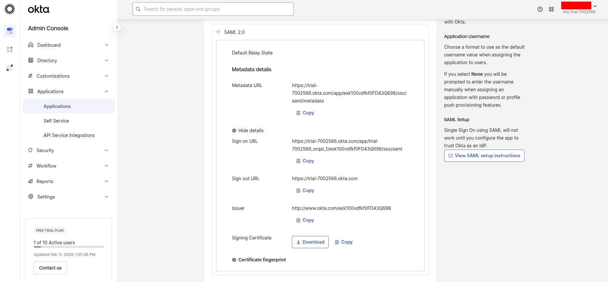Image resolution: width=608 pixels, height=282 pixels.
Task: Click the download arrow icon for Signing Certificate
Action: pos(298,242)
